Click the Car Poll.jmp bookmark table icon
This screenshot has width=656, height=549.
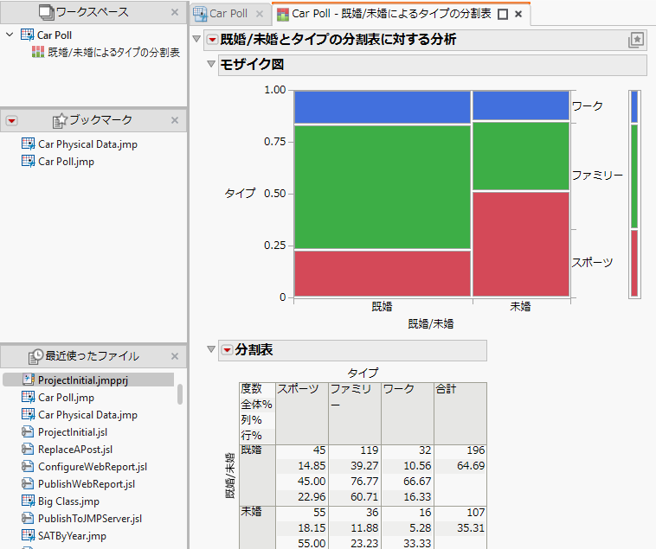pos(28,162)
